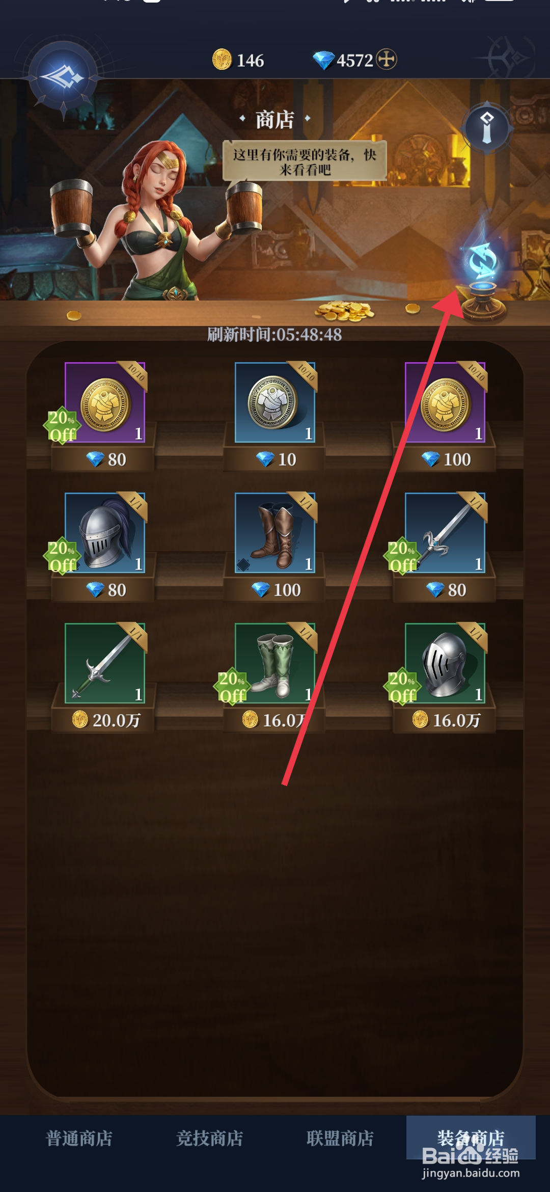The height and width of the screenshot is (1192, 550).
Task: Switch to 竞技商店 tab
Action: pyautogui.click(x=209, y=1138)
